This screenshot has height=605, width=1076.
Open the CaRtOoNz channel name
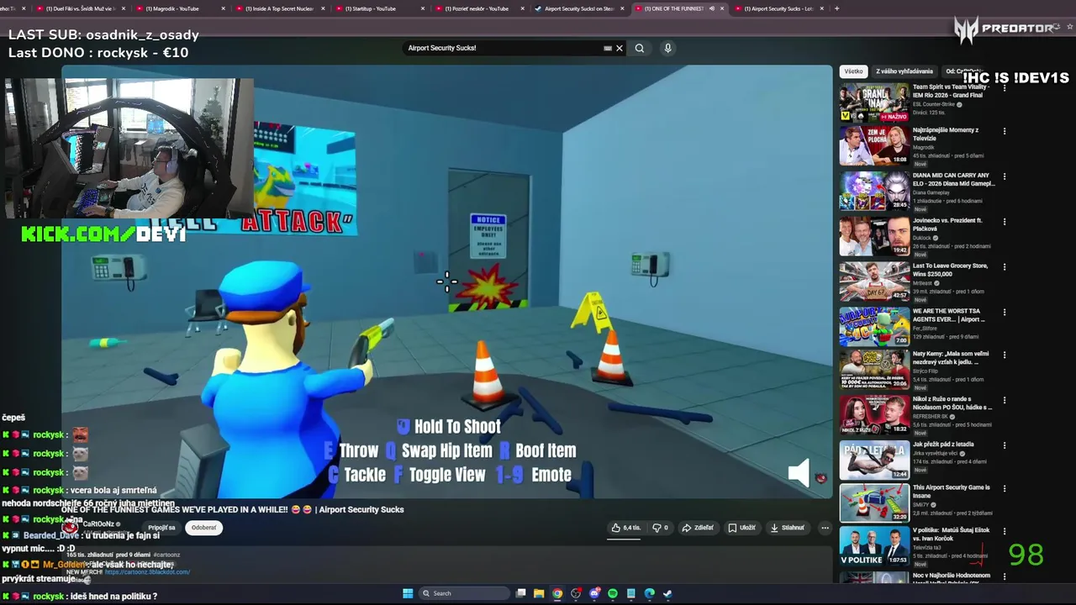tap(98, 523)
